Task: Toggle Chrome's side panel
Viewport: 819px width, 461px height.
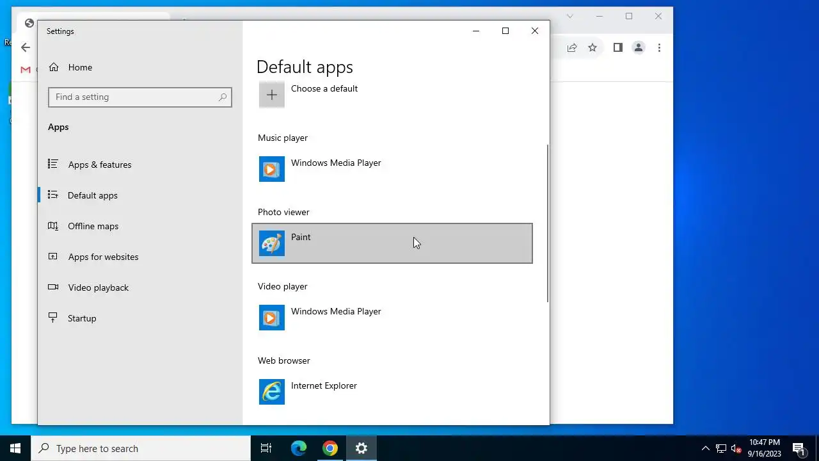Action: [617, 47]
